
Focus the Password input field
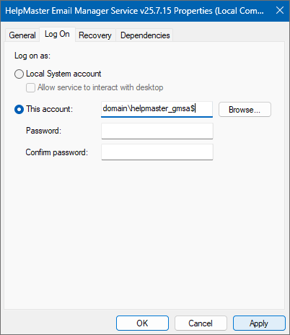(x=157, y=131)
